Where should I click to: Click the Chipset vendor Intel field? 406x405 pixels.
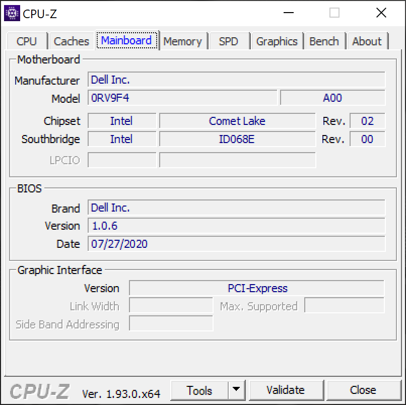tap(122, 121)
